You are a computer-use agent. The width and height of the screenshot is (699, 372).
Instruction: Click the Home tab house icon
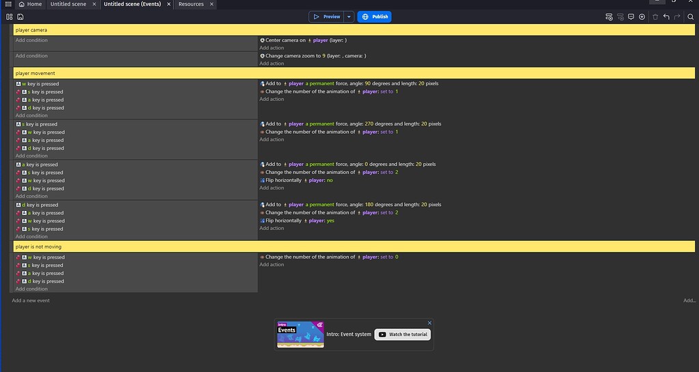click(x=21, y=4)
